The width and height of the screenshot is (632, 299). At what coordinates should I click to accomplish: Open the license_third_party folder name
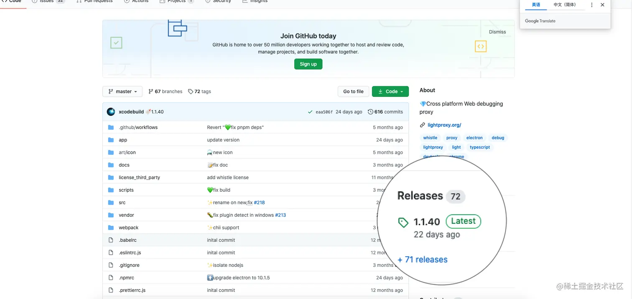[x=139, y=177]
